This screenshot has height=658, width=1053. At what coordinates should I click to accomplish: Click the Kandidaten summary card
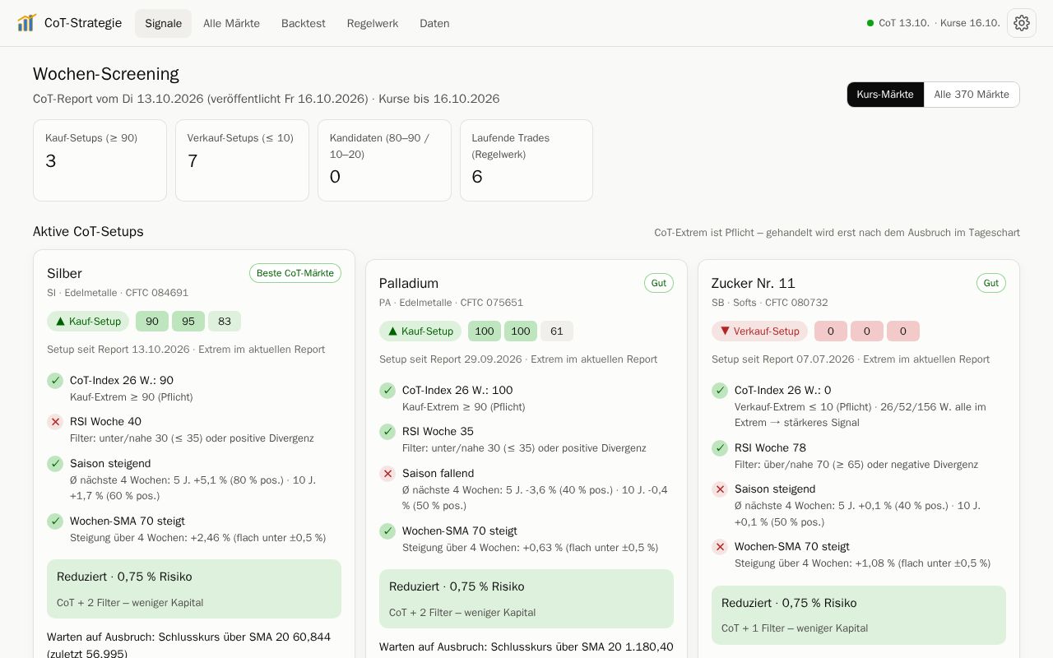(x=384, y=160)
